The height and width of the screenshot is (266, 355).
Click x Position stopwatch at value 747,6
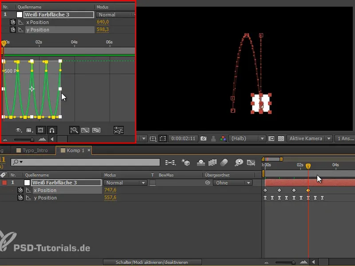click(20, 190)
